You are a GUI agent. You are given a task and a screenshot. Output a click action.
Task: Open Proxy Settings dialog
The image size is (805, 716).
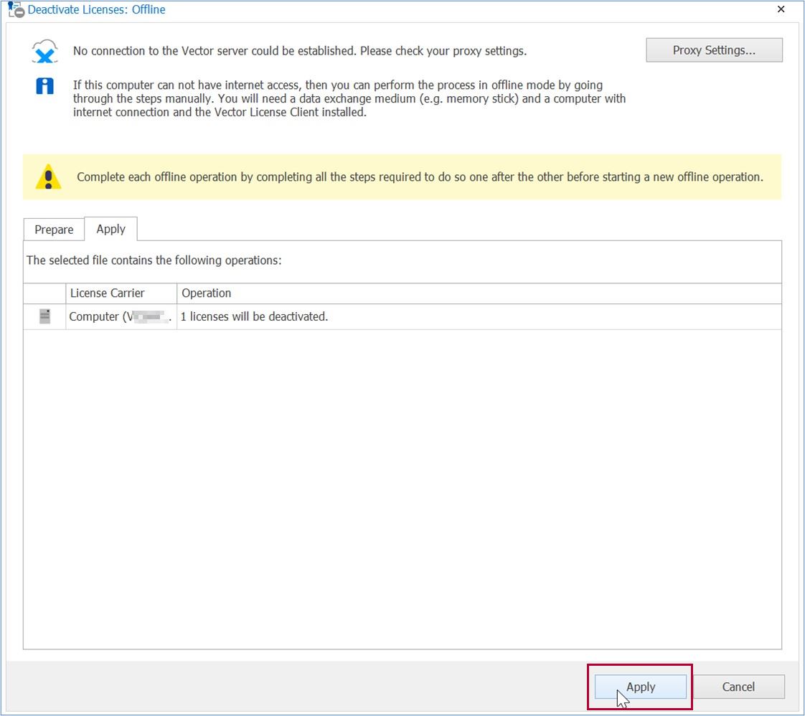click(713, 50)
